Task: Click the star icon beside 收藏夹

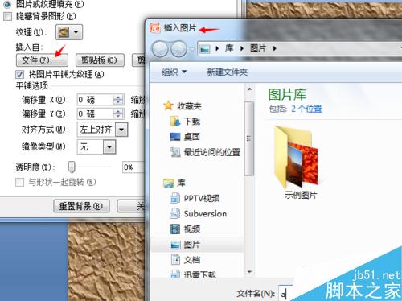Action: pos(168,105)
